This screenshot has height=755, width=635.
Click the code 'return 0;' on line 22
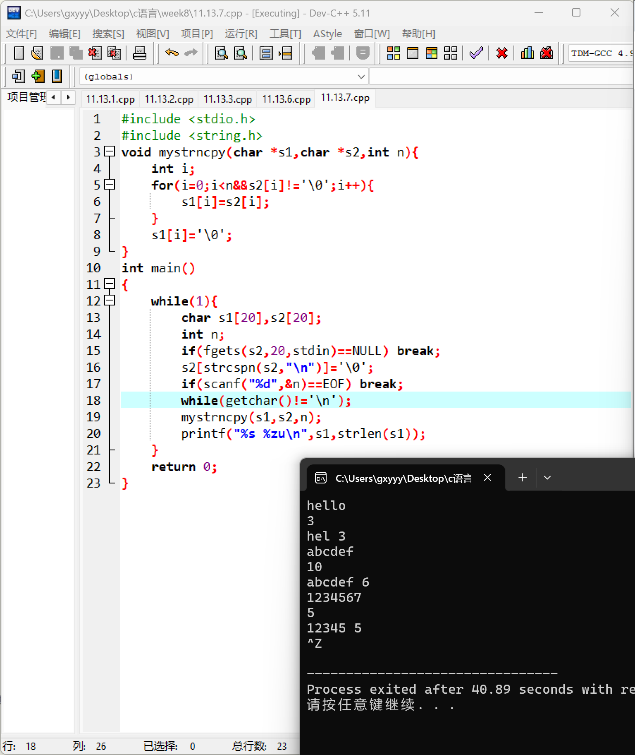tap(184, 466)
